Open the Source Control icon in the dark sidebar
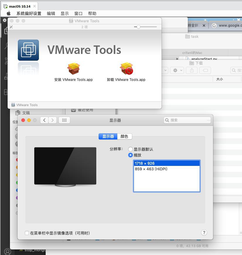This screenshot has height=255, width=242. 6,61
